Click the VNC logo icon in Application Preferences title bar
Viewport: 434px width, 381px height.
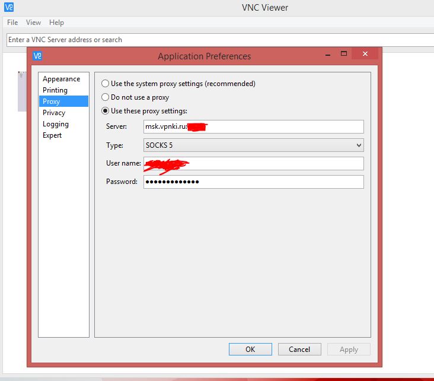(37, 56)
